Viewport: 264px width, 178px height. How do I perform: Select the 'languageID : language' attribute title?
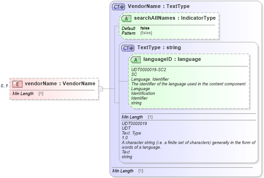click(172, 59)
